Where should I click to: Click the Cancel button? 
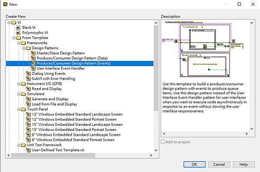point(219,164)
